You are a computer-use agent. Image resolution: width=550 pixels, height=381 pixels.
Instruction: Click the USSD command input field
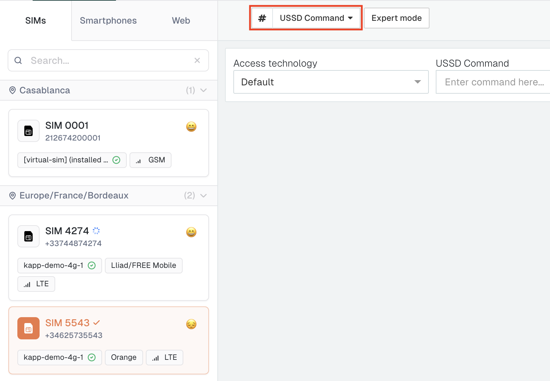click(494, 82)
